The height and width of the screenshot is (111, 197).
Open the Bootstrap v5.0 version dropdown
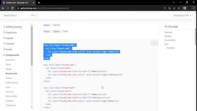[182, 15]
